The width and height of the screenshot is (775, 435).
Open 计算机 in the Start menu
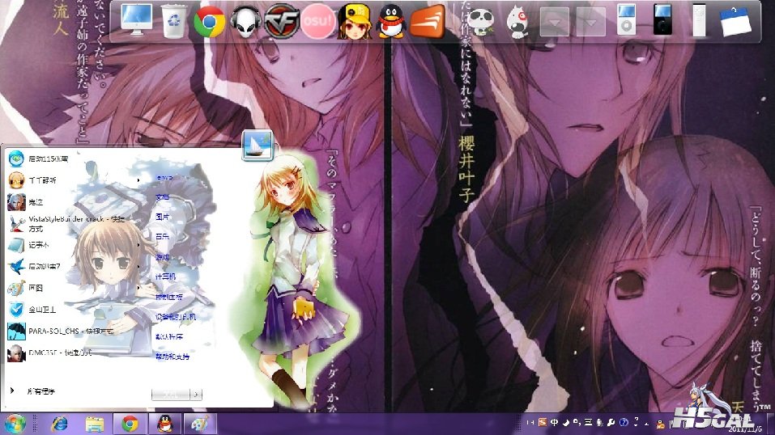click(165, 277)
